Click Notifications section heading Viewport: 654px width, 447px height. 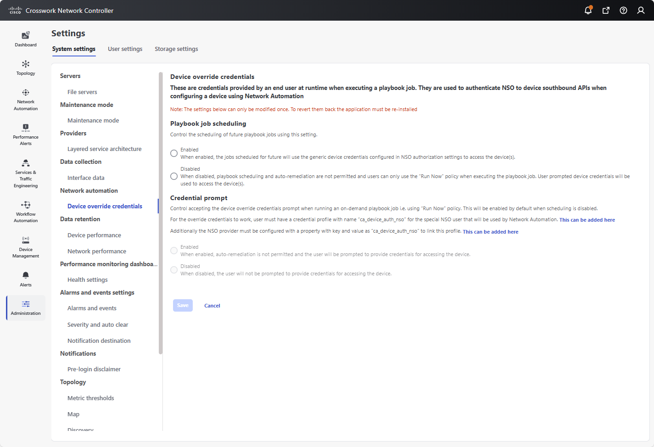[78, 353]
